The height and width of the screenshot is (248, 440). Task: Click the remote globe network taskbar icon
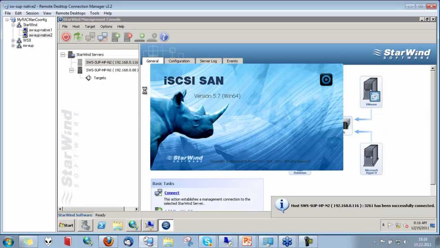click(133, 225)
